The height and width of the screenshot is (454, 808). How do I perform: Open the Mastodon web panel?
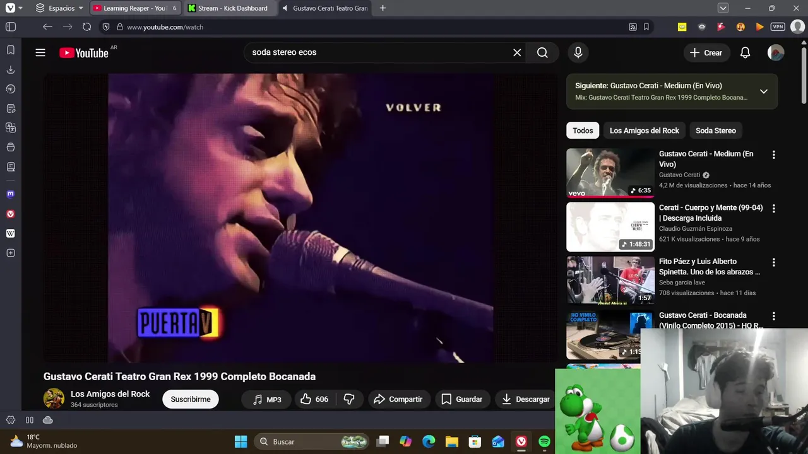pyautogui.click(x=11, y=194)
